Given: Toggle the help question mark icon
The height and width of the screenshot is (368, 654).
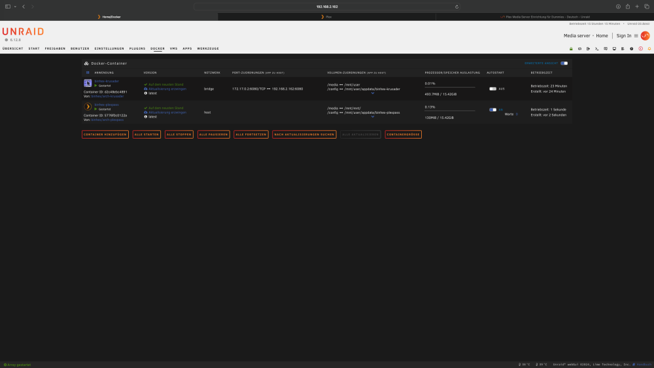Looking at the screenshot, I should coord(632,49).
